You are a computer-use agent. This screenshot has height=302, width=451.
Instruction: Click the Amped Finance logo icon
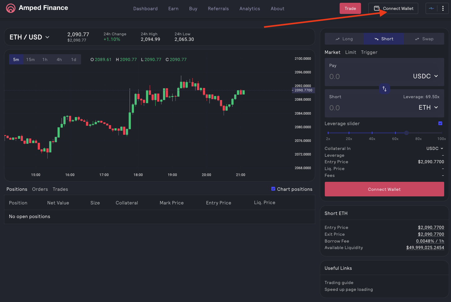[11, 8]
